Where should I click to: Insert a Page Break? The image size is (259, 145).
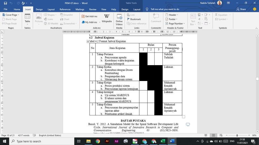click(10, 24)
